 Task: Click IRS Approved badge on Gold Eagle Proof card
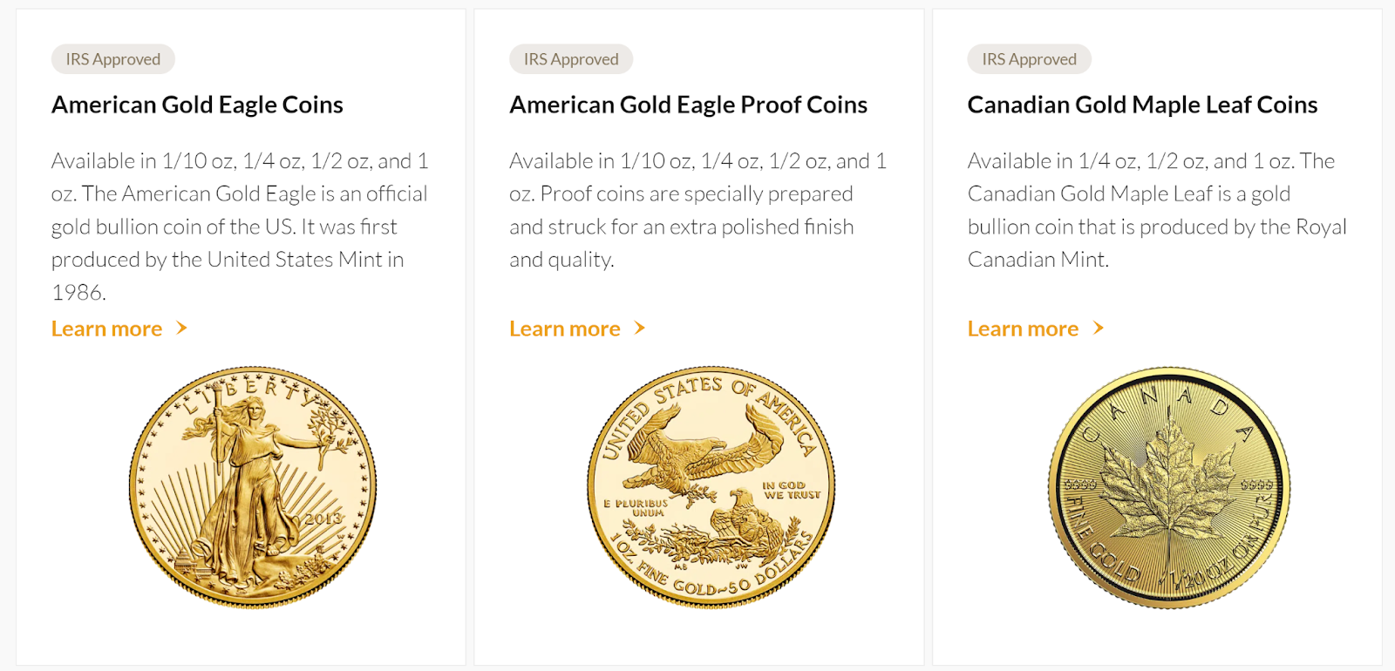[x=571, y=59]
